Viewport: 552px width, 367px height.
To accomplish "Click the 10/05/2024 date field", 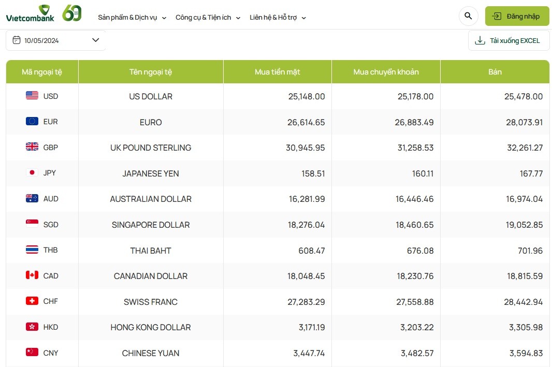I will (41, 40).
